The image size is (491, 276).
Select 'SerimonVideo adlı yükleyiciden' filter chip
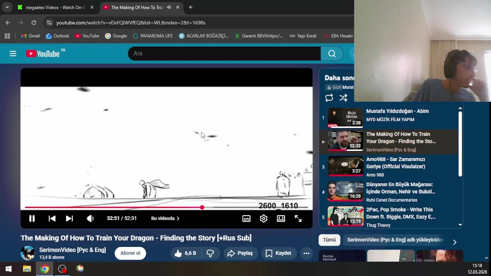point(395,240)
